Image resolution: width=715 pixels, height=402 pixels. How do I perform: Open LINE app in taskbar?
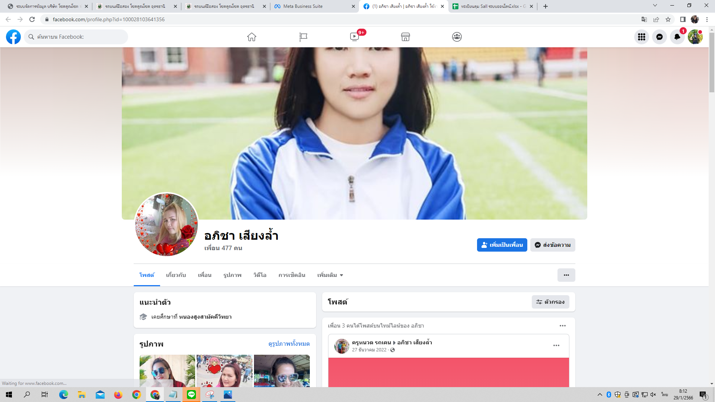coord(191,395)
